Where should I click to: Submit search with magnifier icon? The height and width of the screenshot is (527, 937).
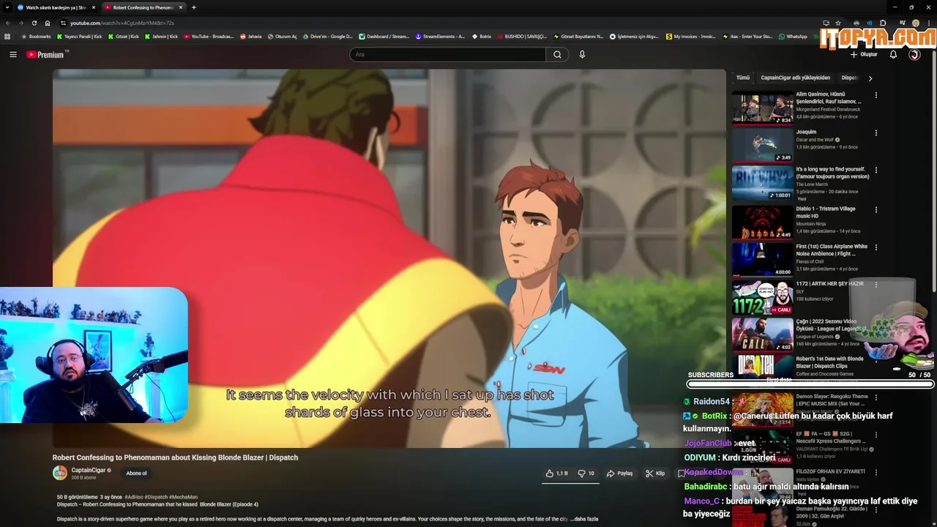pyautogui.click(x=557, y=54)
